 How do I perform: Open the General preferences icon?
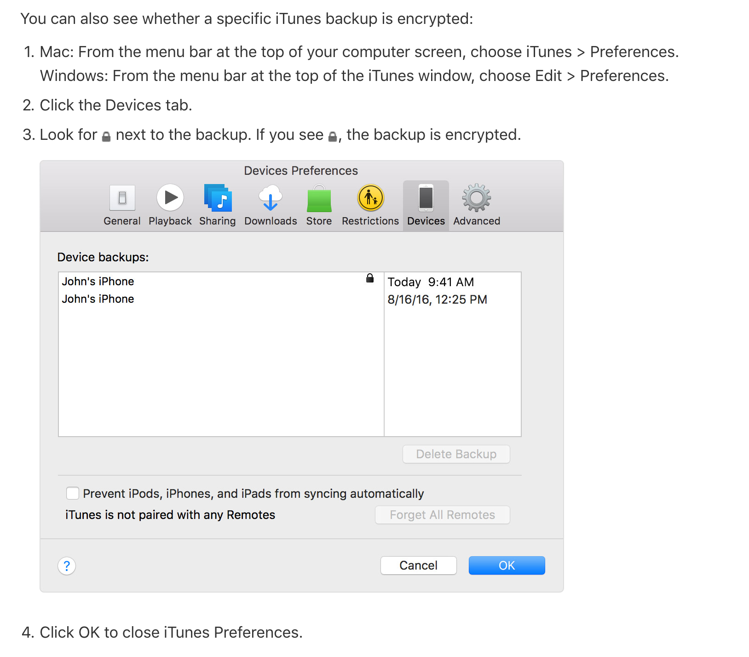tap(122, 198)
